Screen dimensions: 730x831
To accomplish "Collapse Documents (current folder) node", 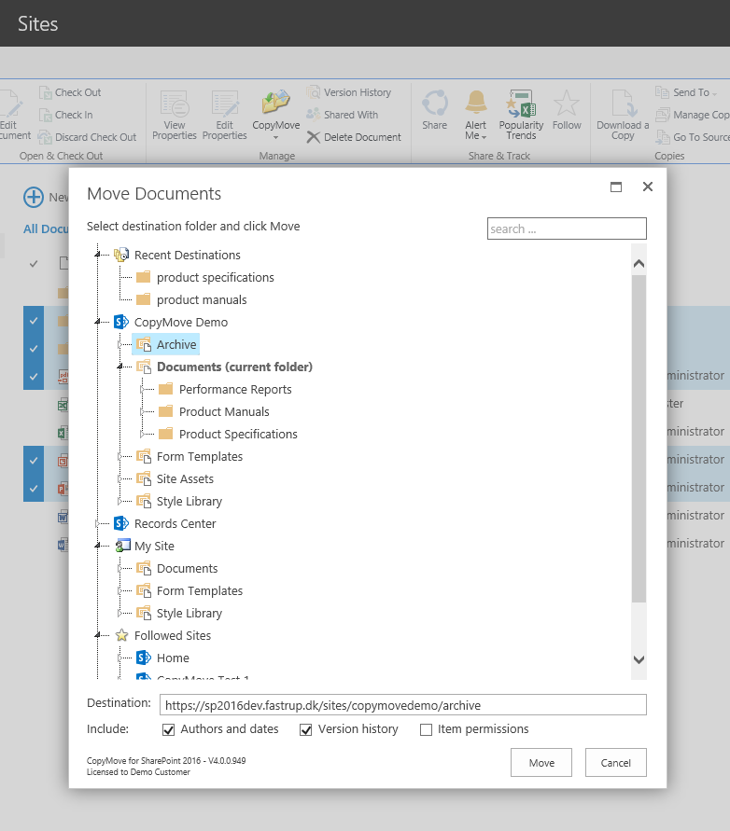I will [x=119, y=367].
